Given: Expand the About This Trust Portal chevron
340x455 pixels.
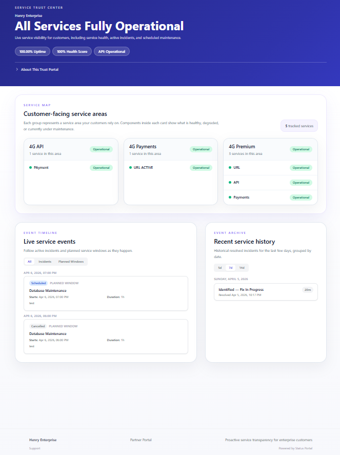Looking at the screenshot, I should coord(17,69).
